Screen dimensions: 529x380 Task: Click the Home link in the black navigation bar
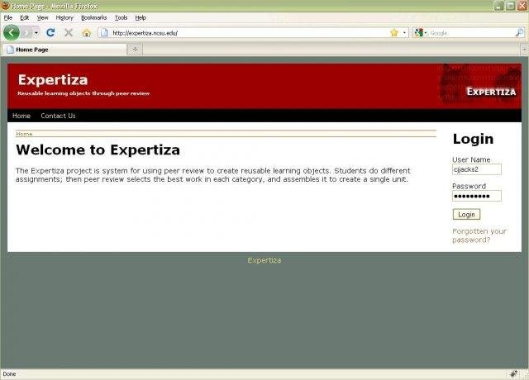pos(21,116)
